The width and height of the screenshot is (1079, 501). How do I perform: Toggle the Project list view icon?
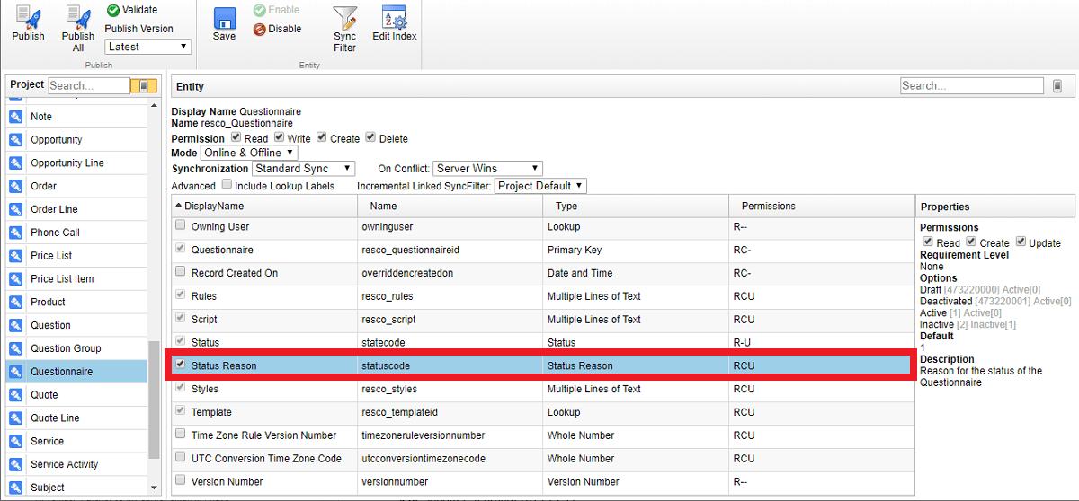(x=144, y=85)
